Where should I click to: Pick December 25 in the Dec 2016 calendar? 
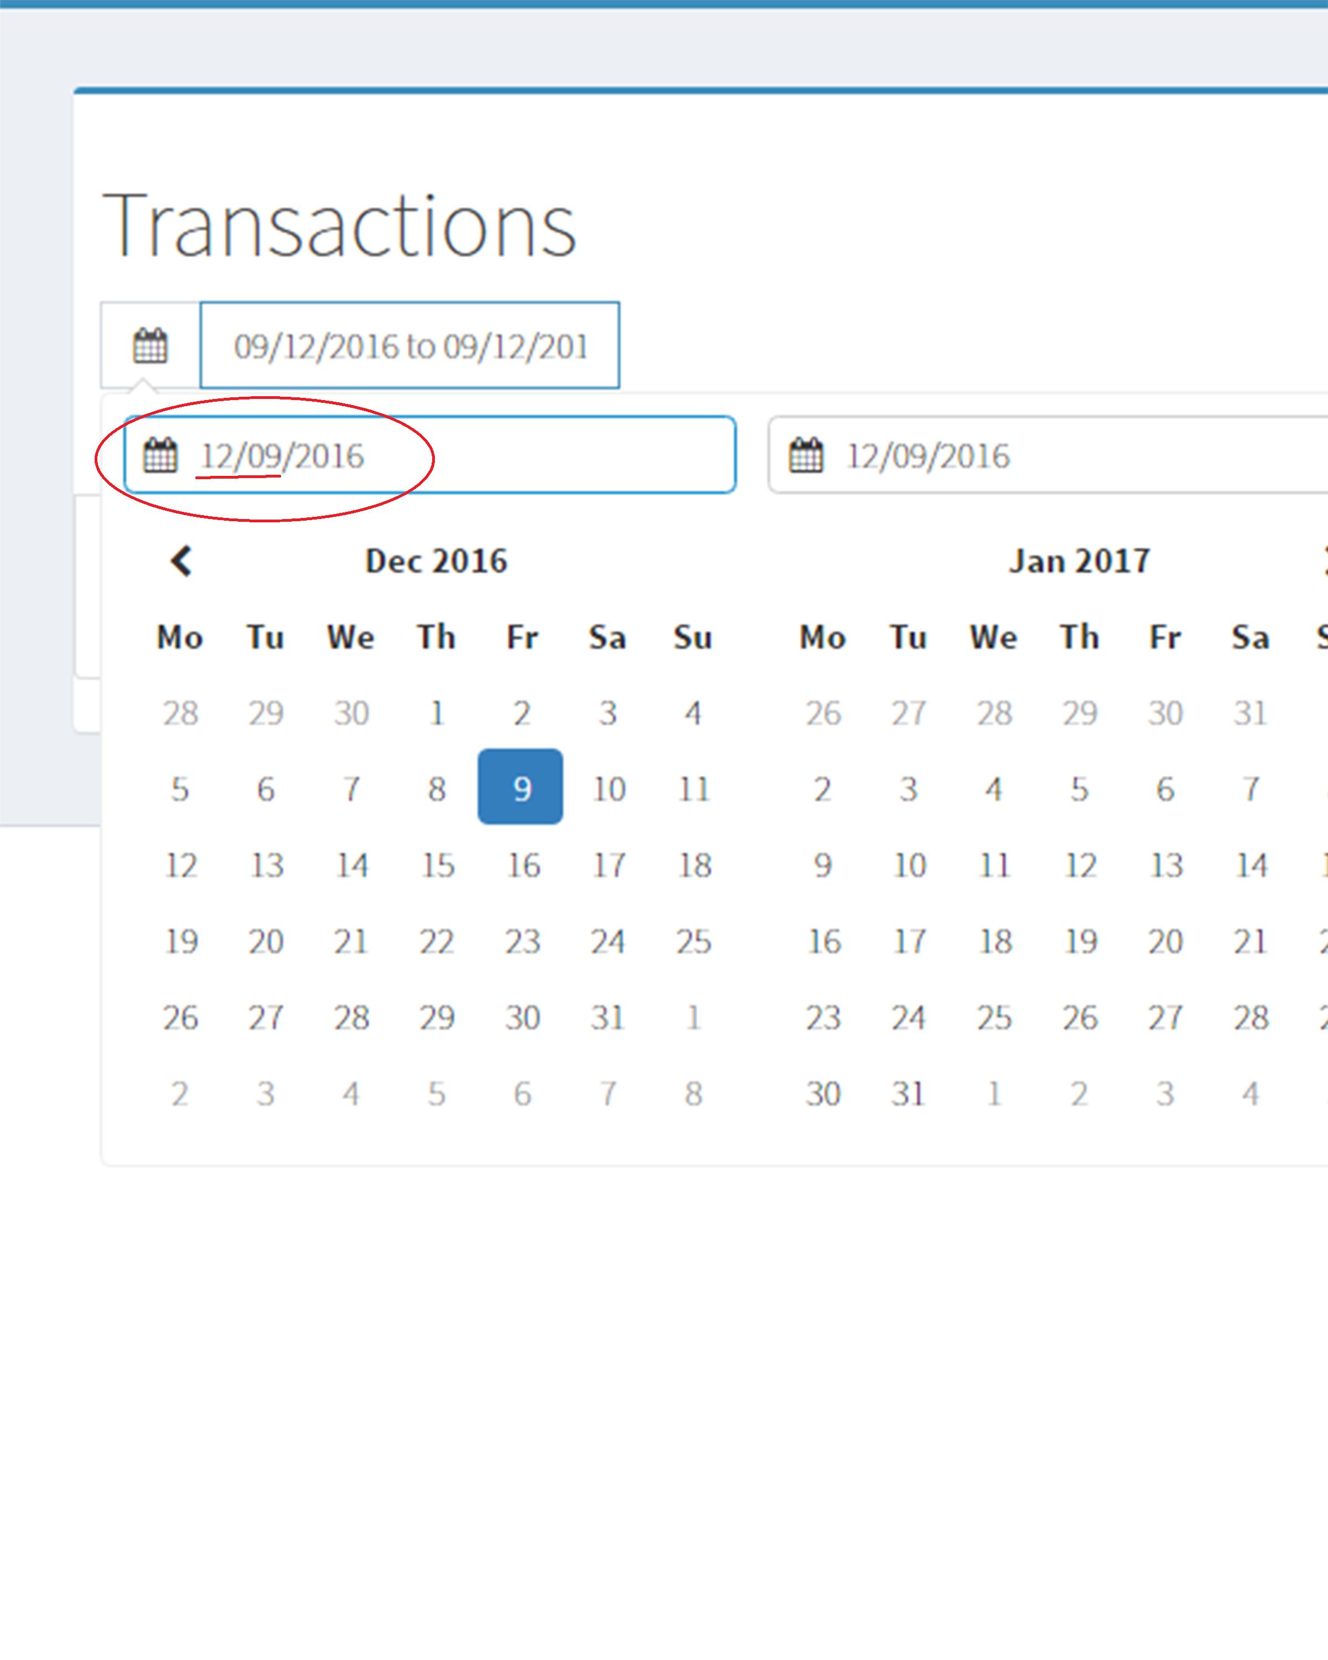(693, 941)
